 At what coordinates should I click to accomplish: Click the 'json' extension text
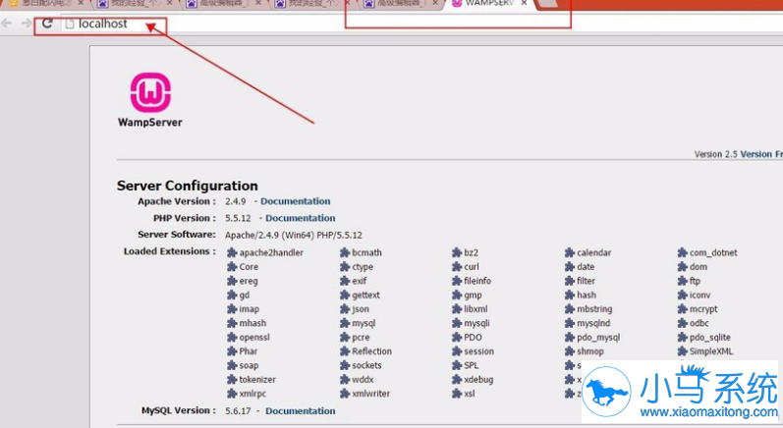[361, 309]
